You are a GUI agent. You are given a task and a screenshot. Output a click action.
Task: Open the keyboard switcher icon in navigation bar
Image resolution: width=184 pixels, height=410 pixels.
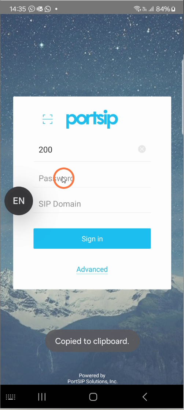click(x=10, y=397)
